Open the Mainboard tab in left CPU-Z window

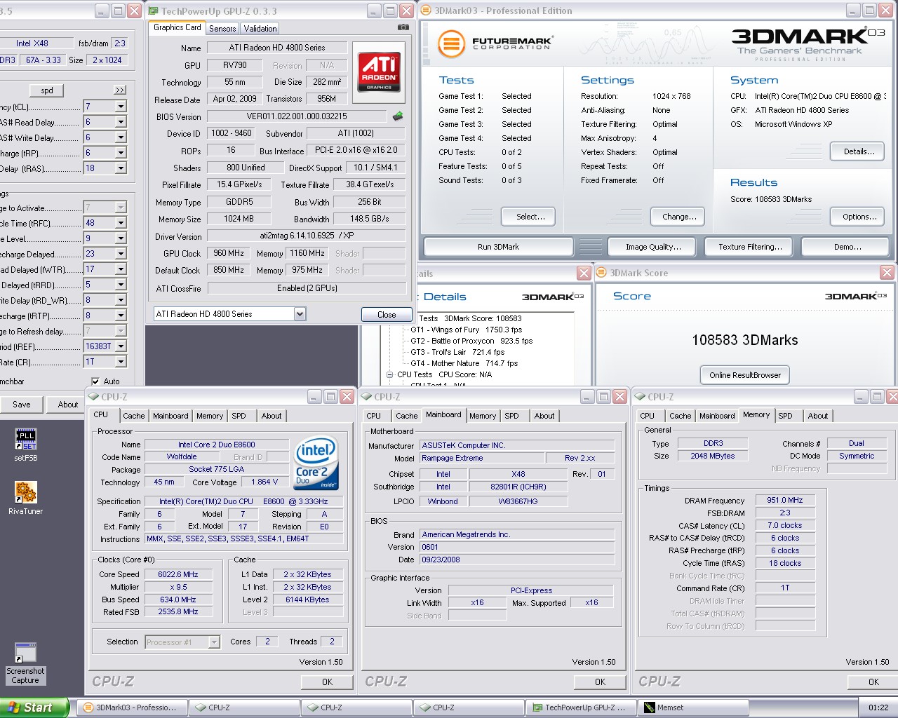170,416
